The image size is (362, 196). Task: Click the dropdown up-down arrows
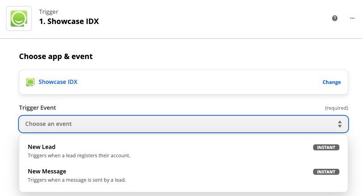(x=339, y=124)
